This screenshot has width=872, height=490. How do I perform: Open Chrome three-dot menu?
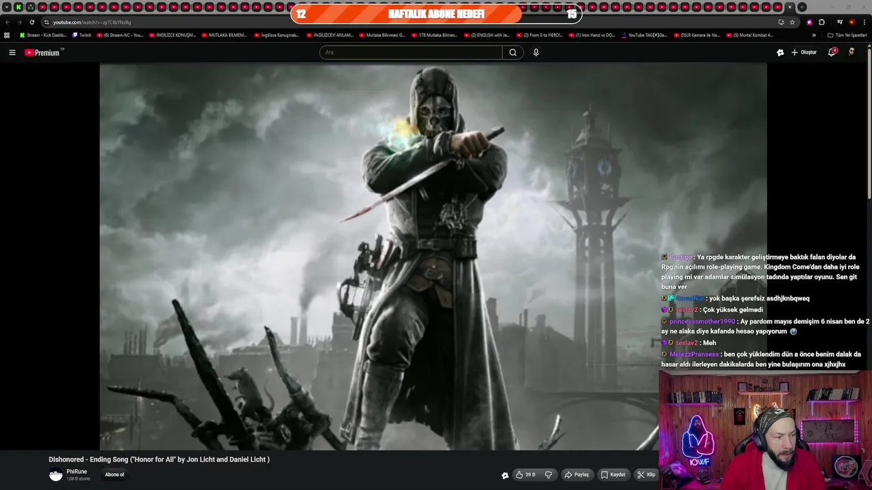[x=864, y=22]
